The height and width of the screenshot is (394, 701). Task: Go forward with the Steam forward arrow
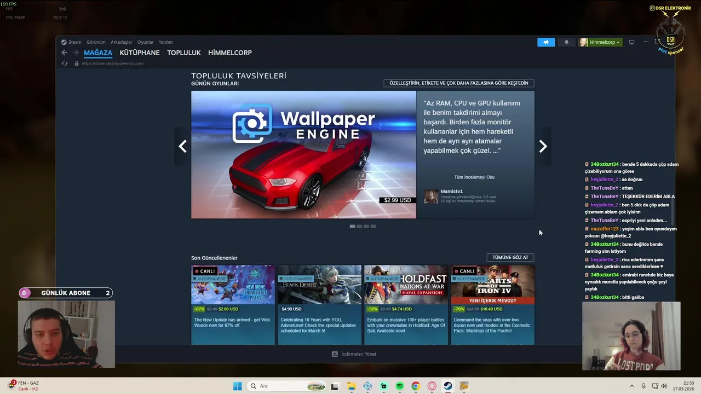coord(76,53)
